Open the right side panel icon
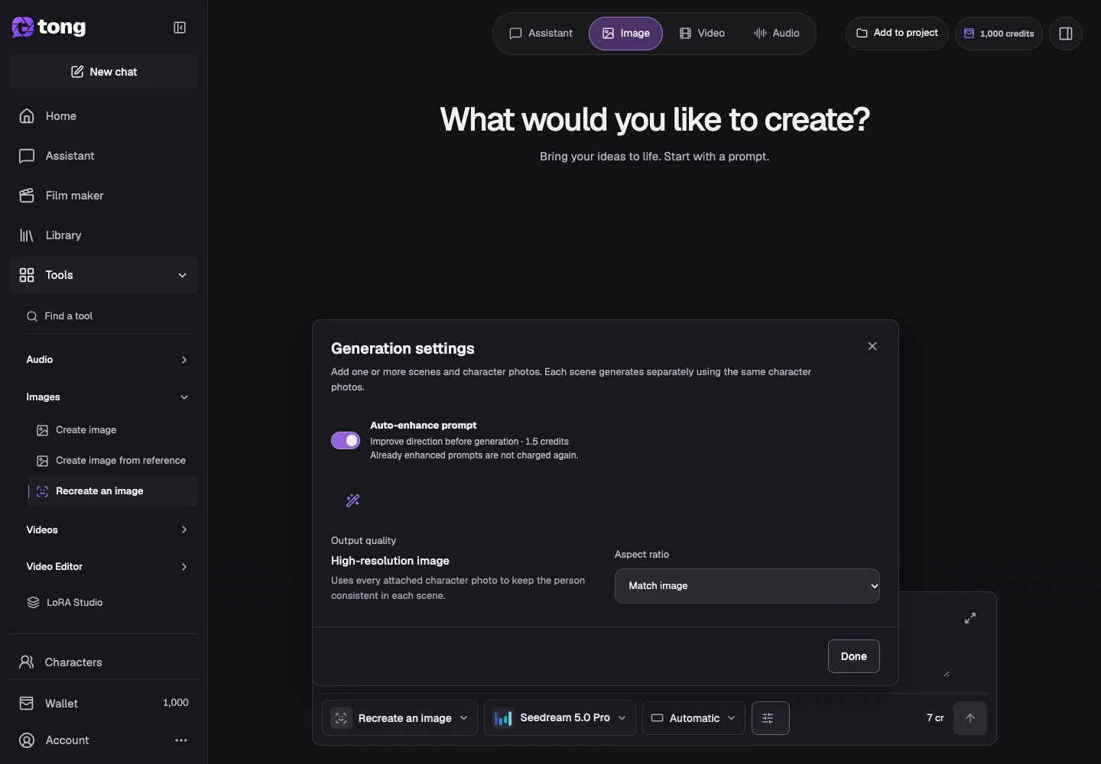 [1066, 34]
